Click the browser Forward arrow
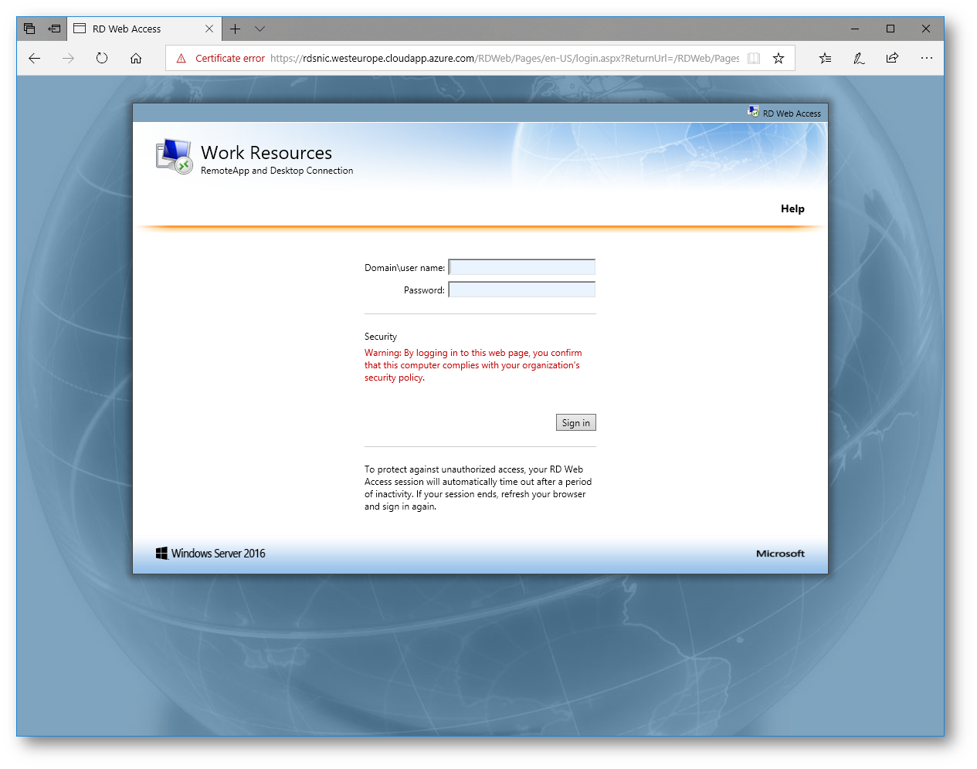The image size is (977, 769). [68, 58]
